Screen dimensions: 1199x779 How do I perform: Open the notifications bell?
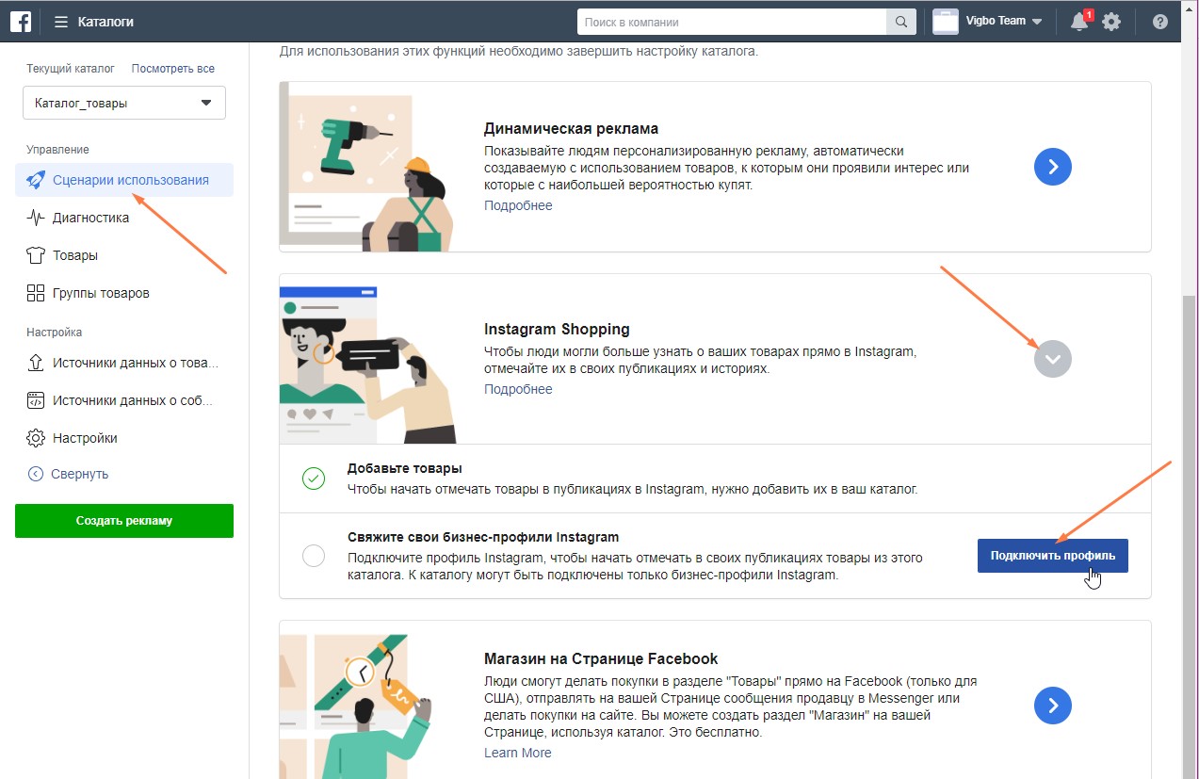click(x=1079, y=22)
